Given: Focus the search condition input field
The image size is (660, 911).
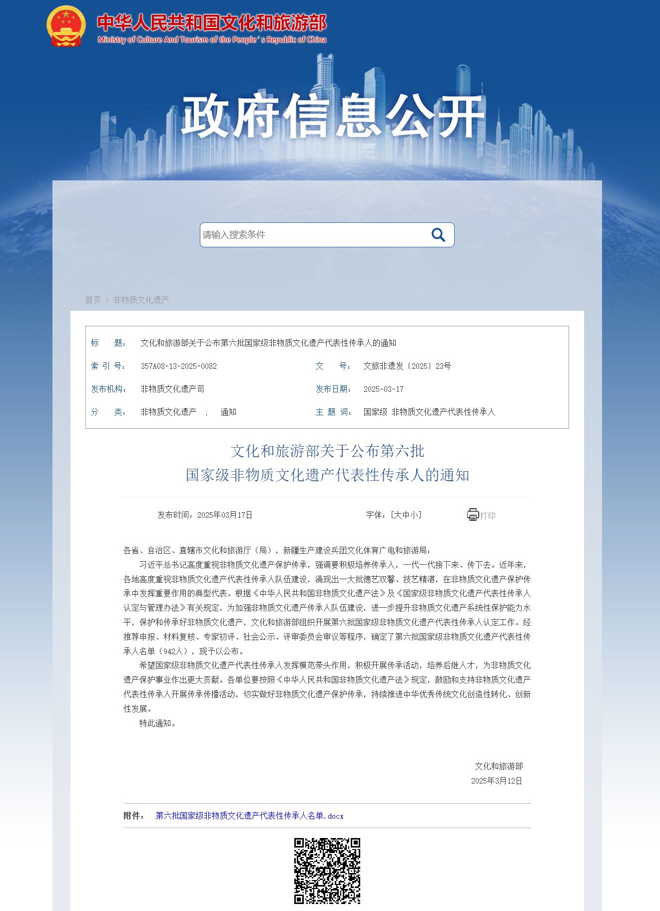Looking at the screenshot, I should coord(315,235).
